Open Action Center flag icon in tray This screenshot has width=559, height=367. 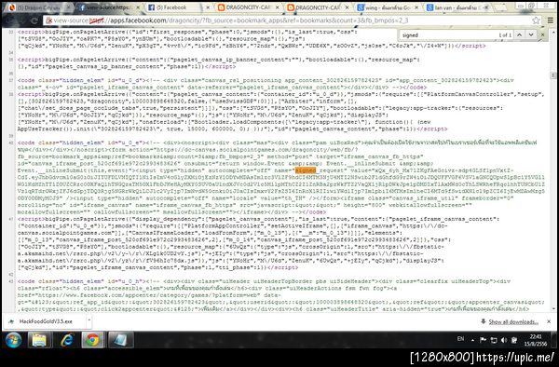(x=483, y=340)
